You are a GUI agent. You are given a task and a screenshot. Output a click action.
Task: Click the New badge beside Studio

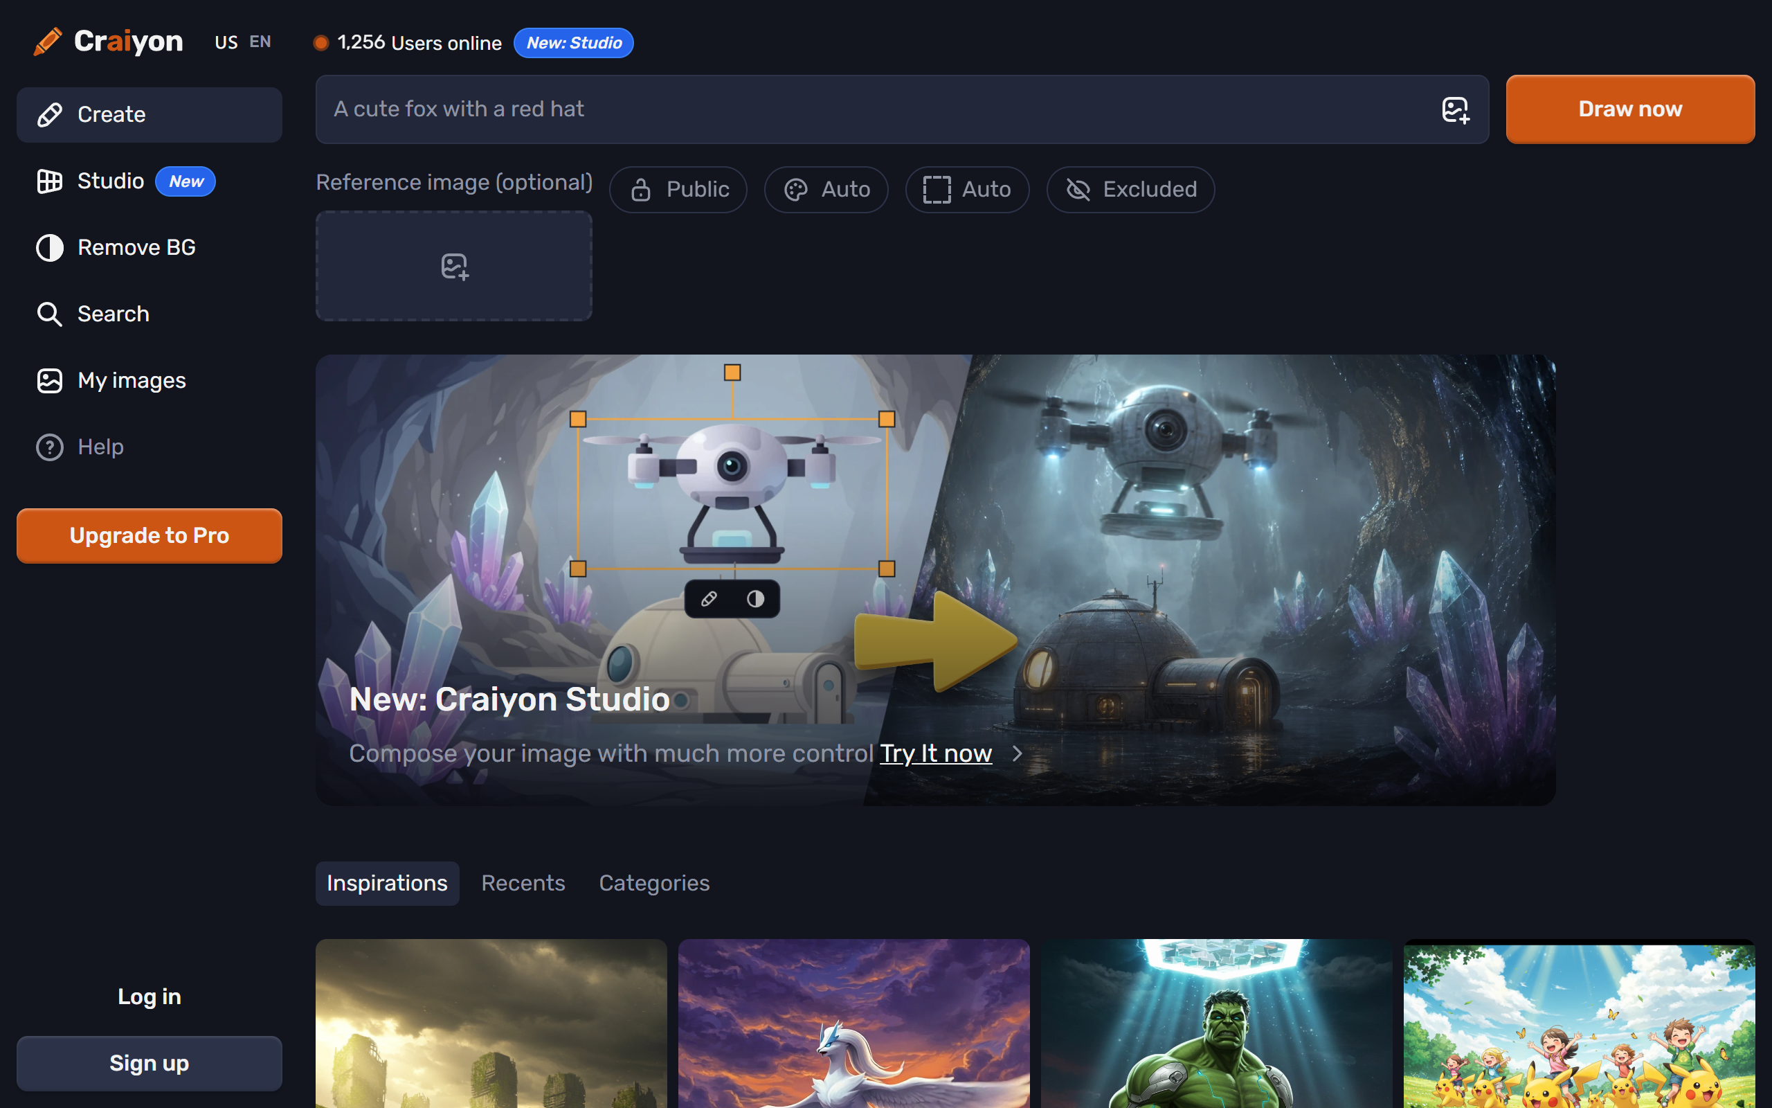coord(186,181)
